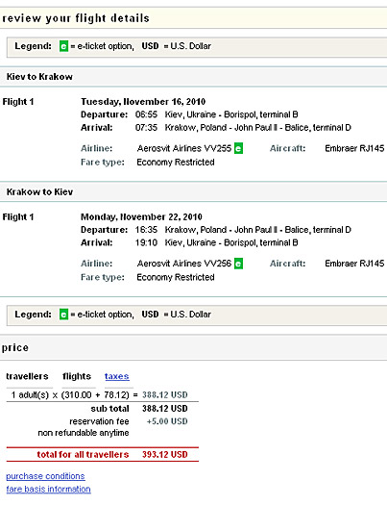Click the flights column header
Screen dimensions: 387x505
click(77, 376)
